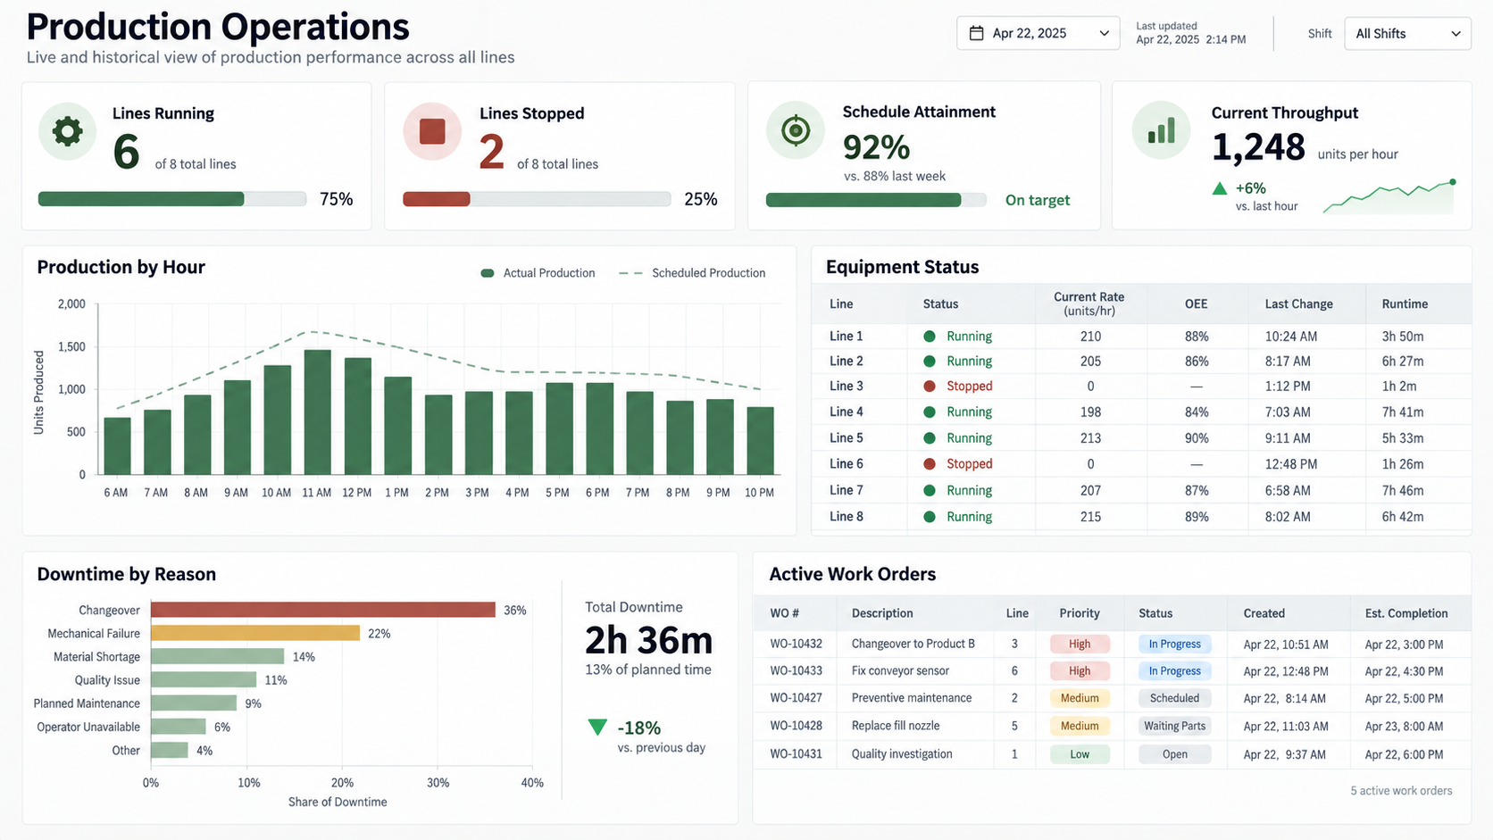Click the Mechanical Failure downtime bar
The height and width of the screenshot is (840, 1493).
pos(255,633)
